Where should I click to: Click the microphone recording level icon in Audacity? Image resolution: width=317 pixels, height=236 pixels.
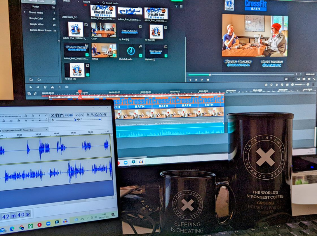(x=53, y=120)
